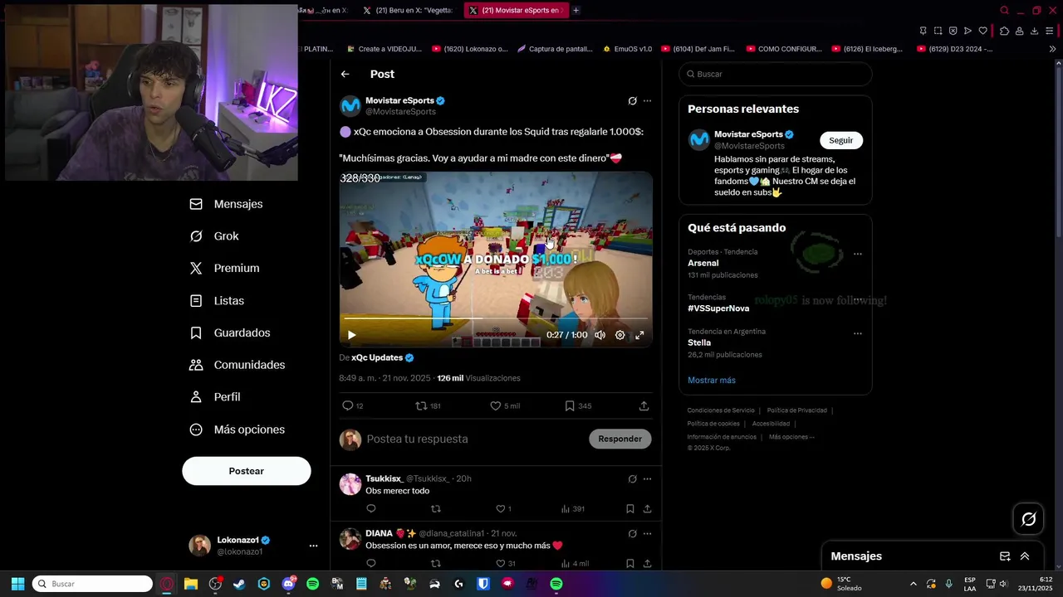Open more options on Movistar eSports post
Screen dimensions: 1063x597
tap(647, 101)
